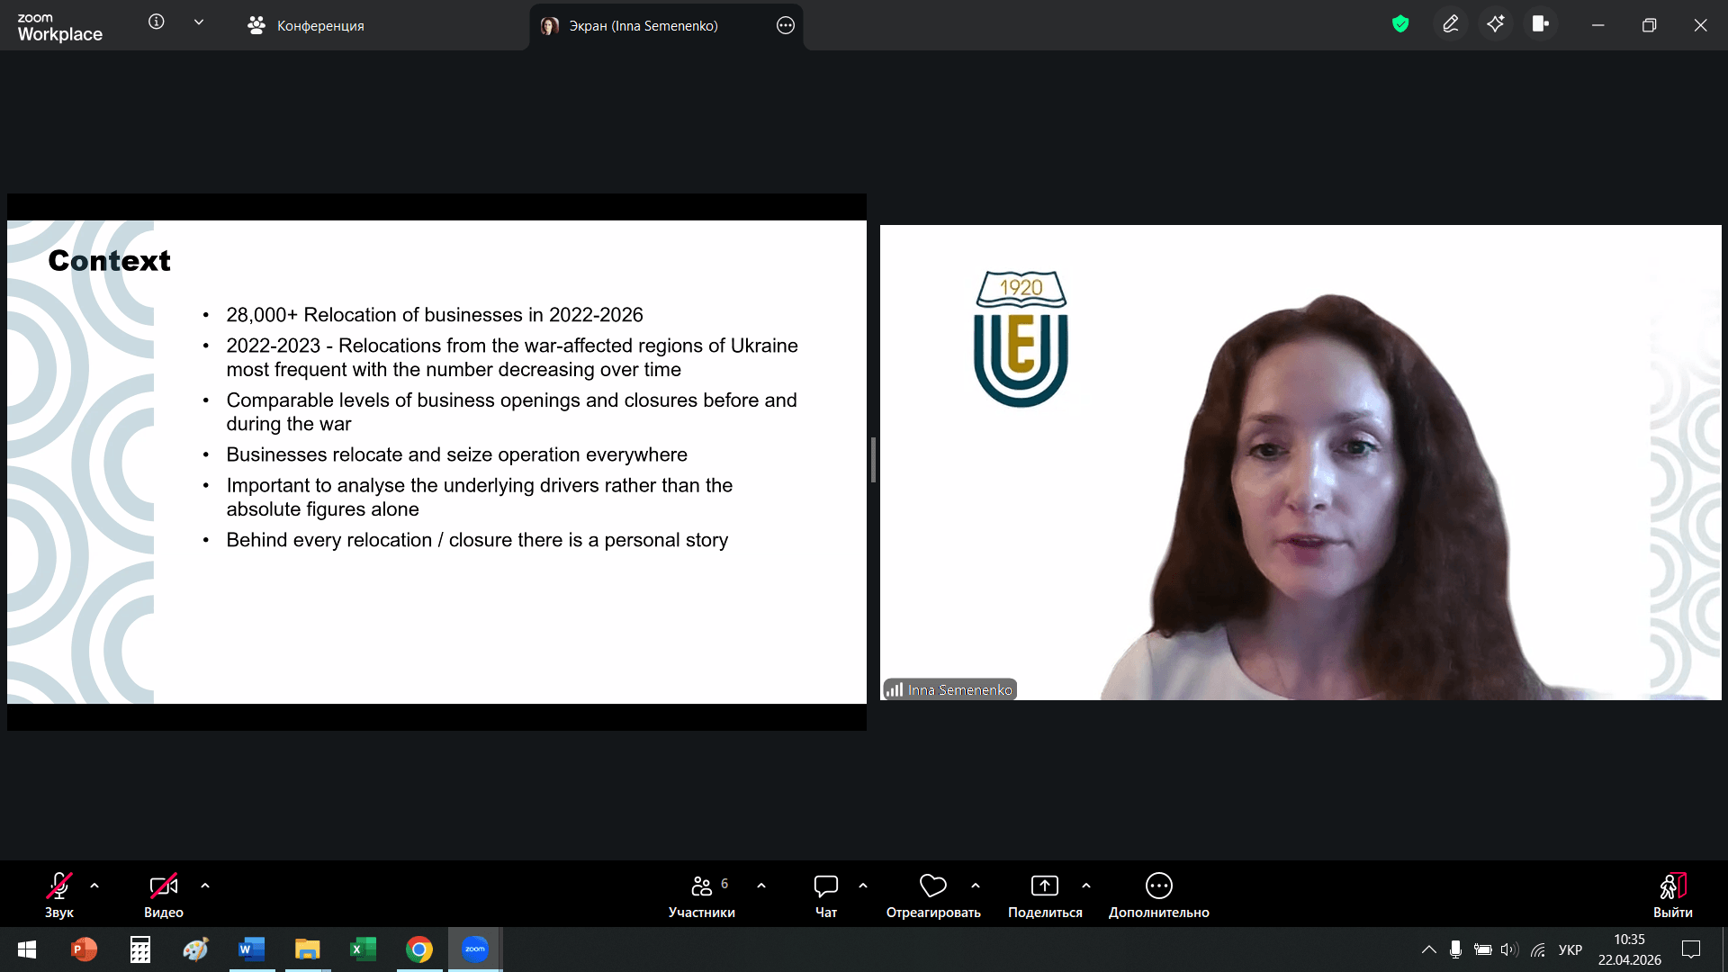Expand video options arrow beside Видео

205,886
